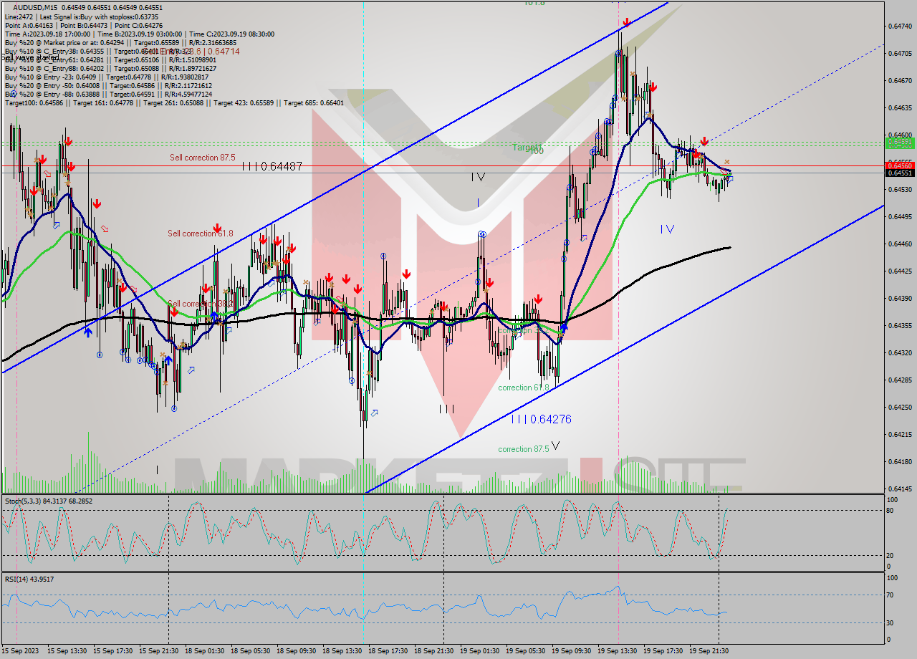Click orange cross marker above latest candles
The image size is (917, 659).
point(726,162)
